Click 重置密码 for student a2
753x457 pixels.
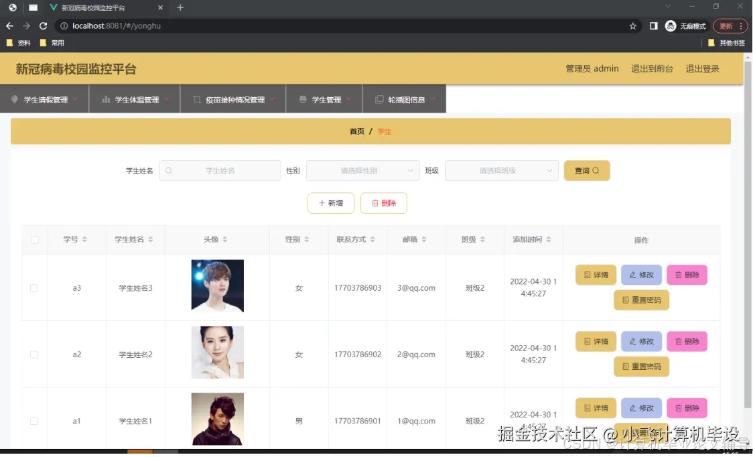coord(642,367)
